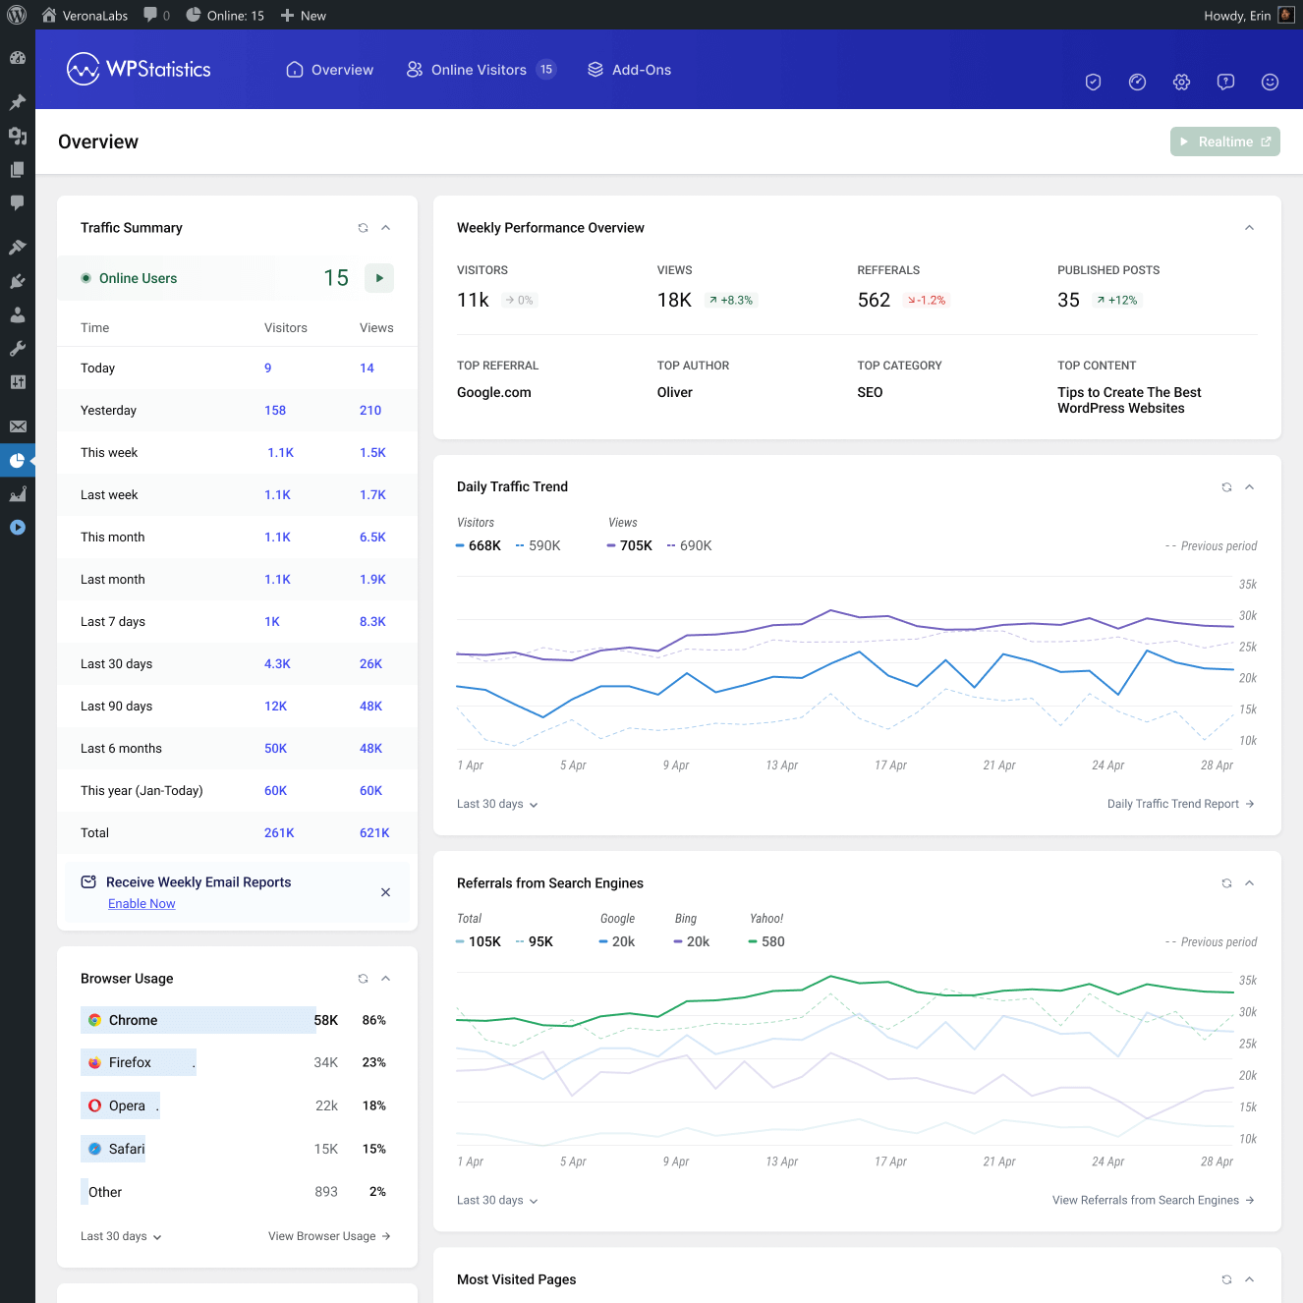The width and height of the screenshot is (1303, 1303).
Task: Dismiss the Weekly Email Reports notice
Action: pos(385,892)
